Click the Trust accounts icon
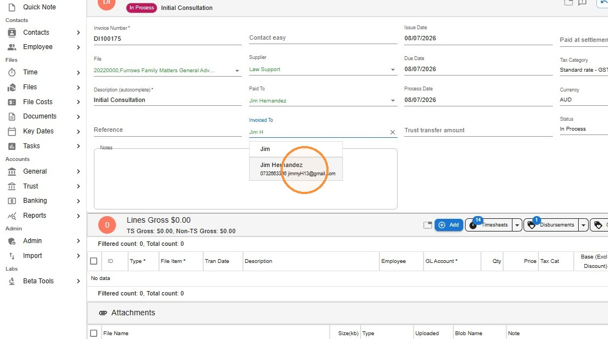608x339 pixels. 12,186
